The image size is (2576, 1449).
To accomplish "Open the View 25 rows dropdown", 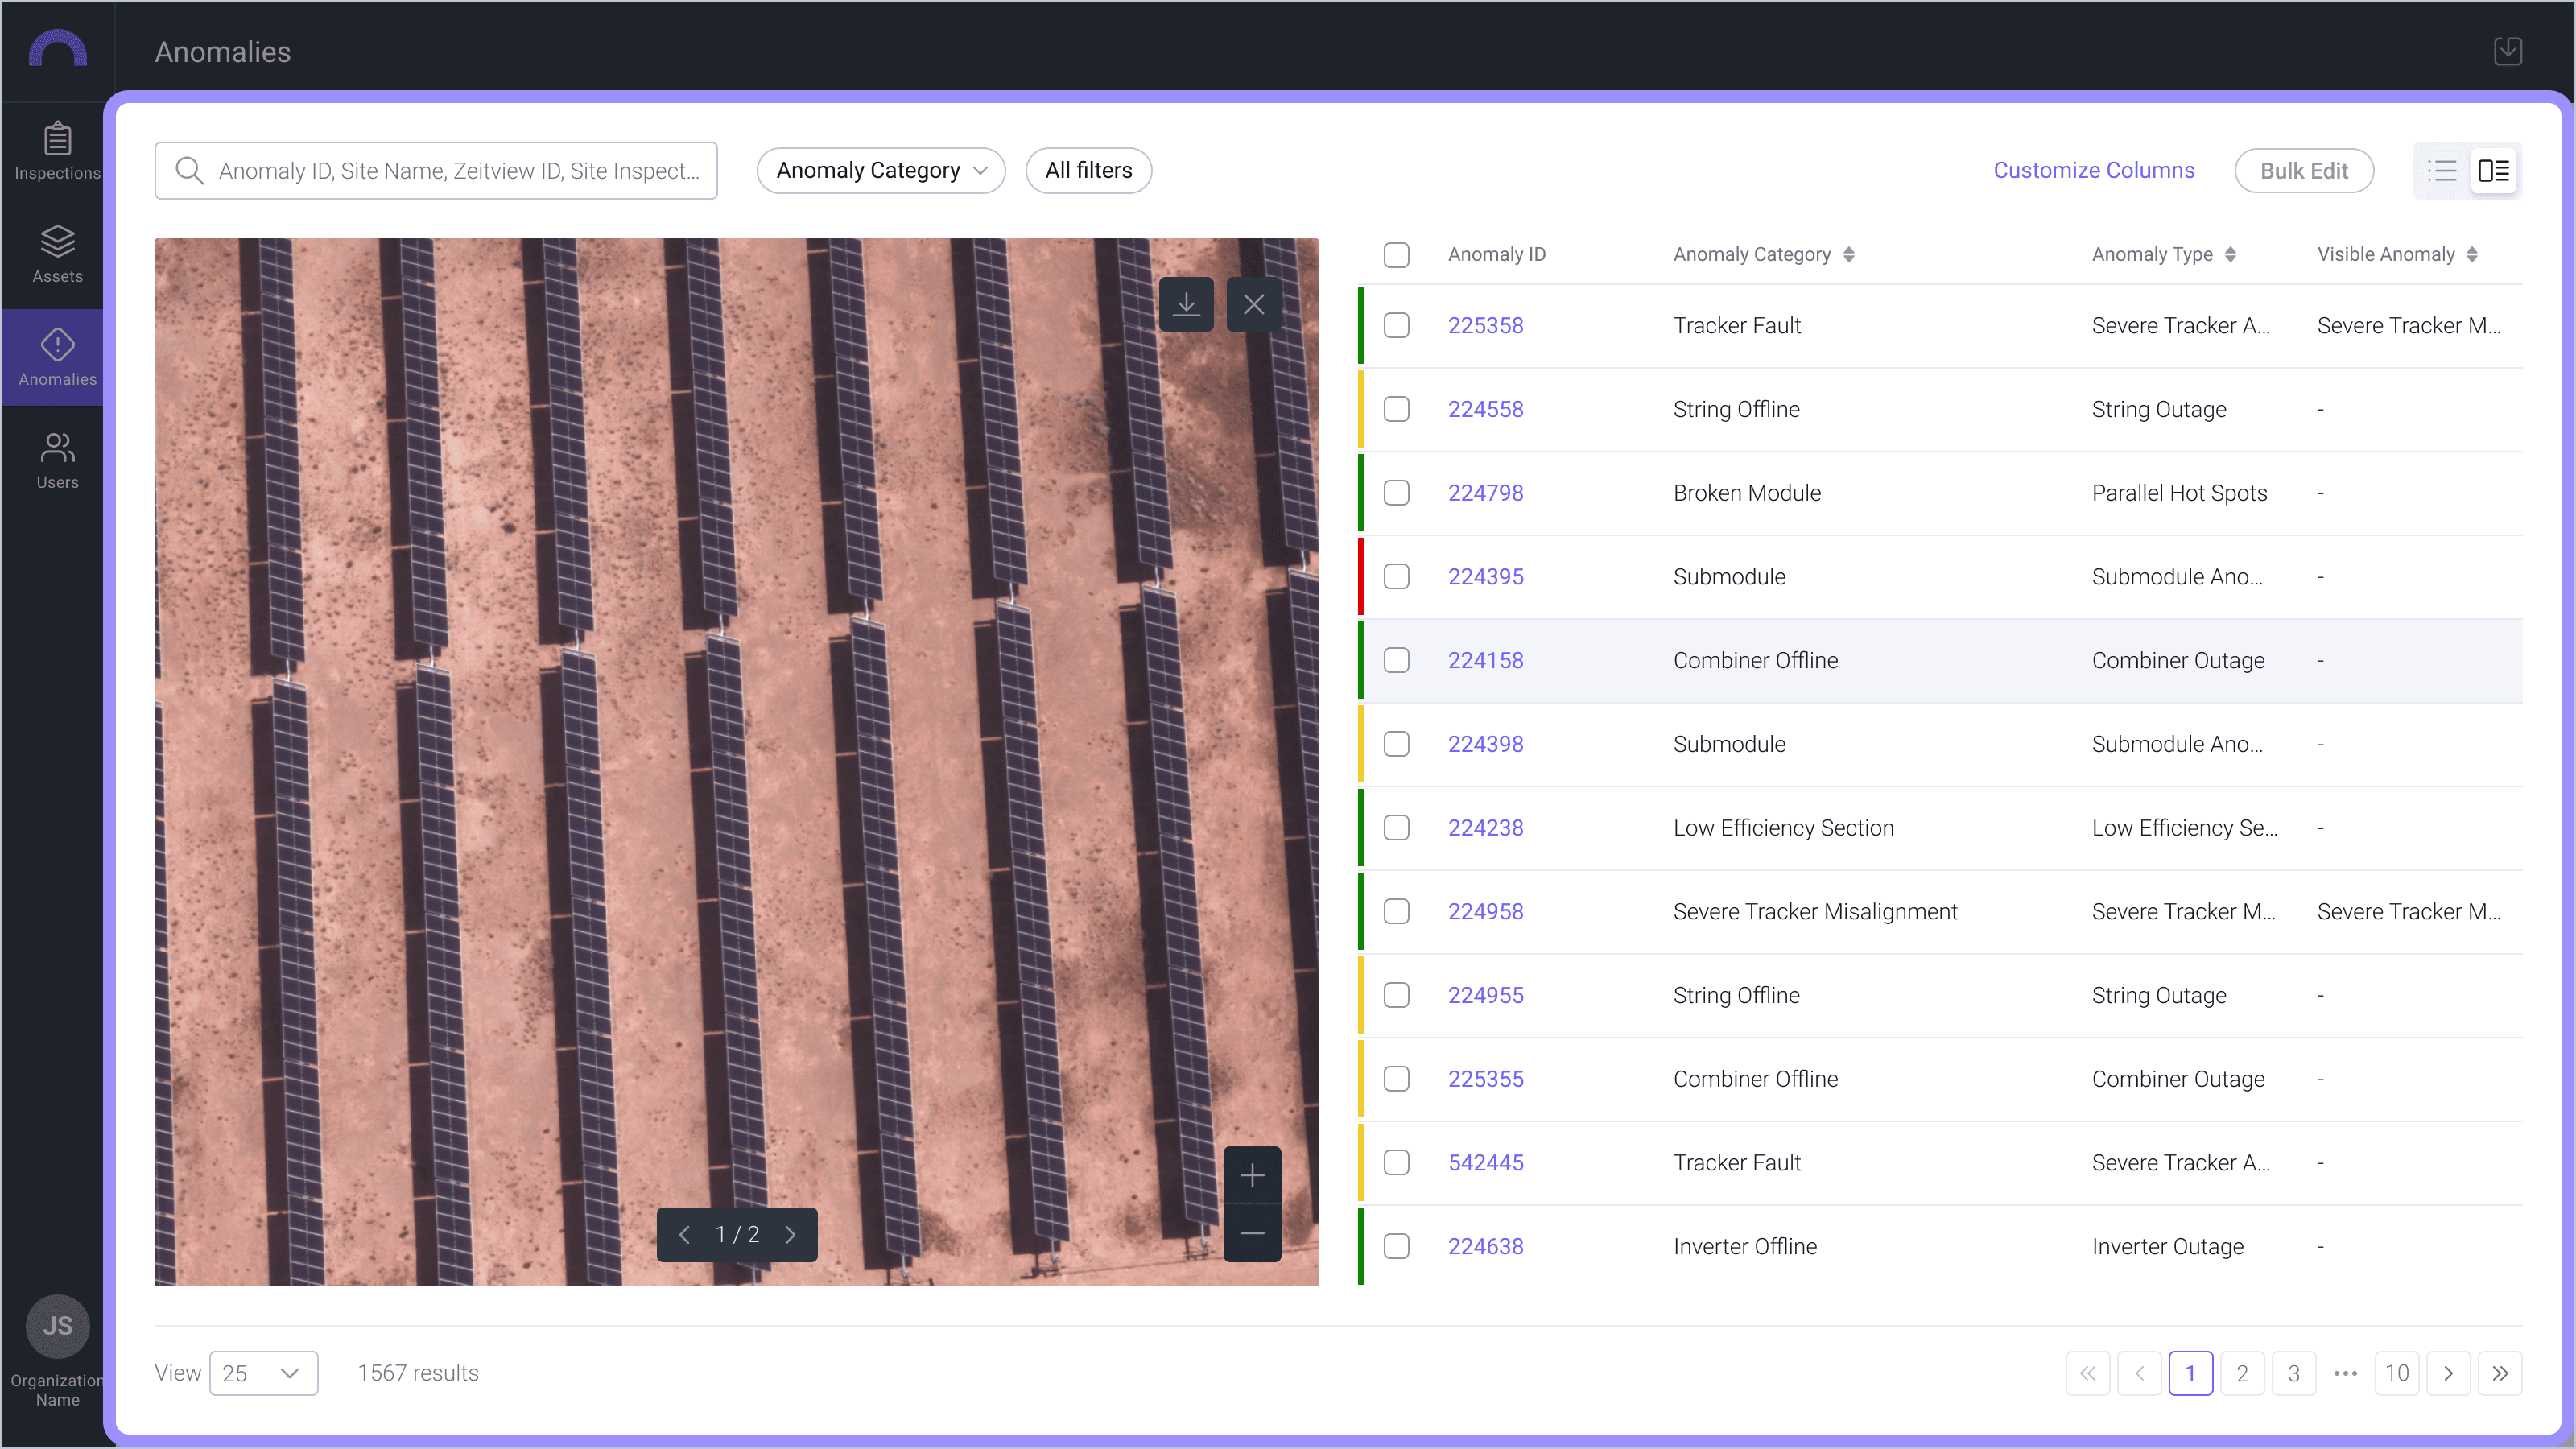I will pos(263,1373).
